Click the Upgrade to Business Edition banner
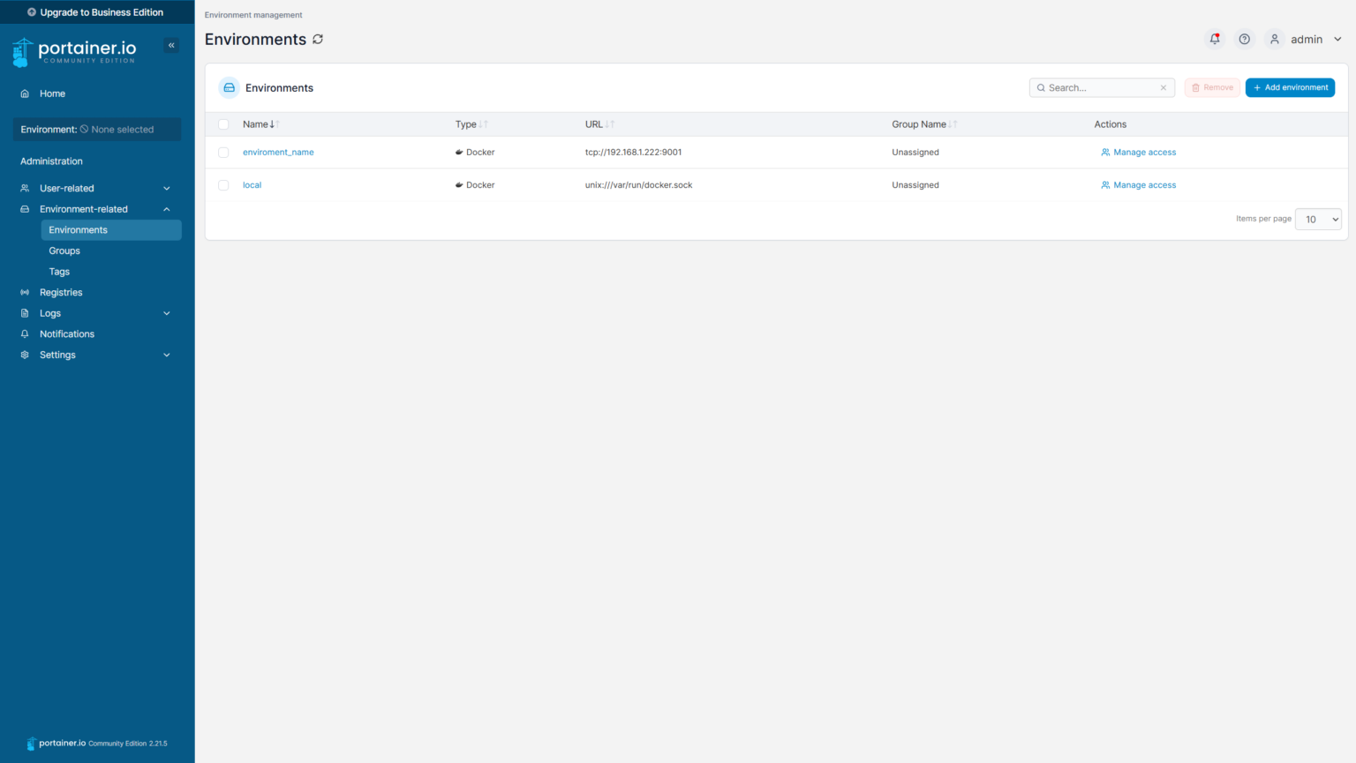 [x=97, y=12]
